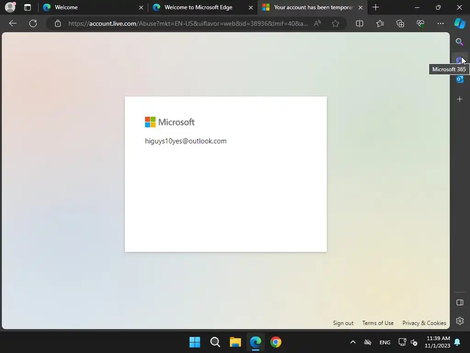Open sidebar Search tool
Screen dimensions: 470x353
pos(459,42)
